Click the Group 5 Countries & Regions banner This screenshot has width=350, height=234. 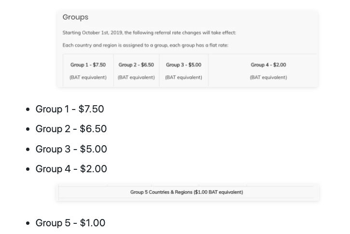[x=186, y=192]
